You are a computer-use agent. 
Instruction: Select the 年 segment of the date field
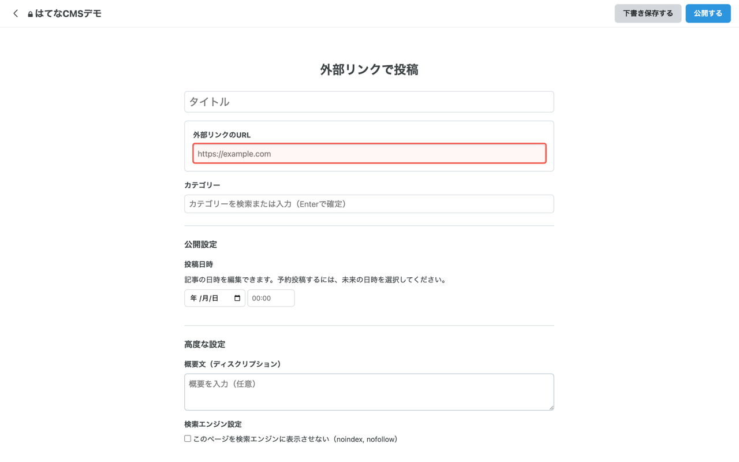pos(193,298)
